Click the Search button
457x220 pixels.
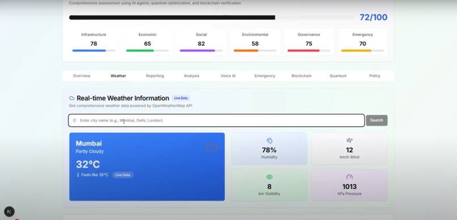376,120
